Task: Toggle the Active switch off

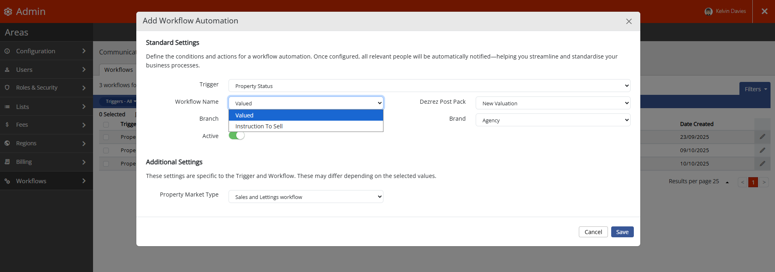Action: [237, 136]
